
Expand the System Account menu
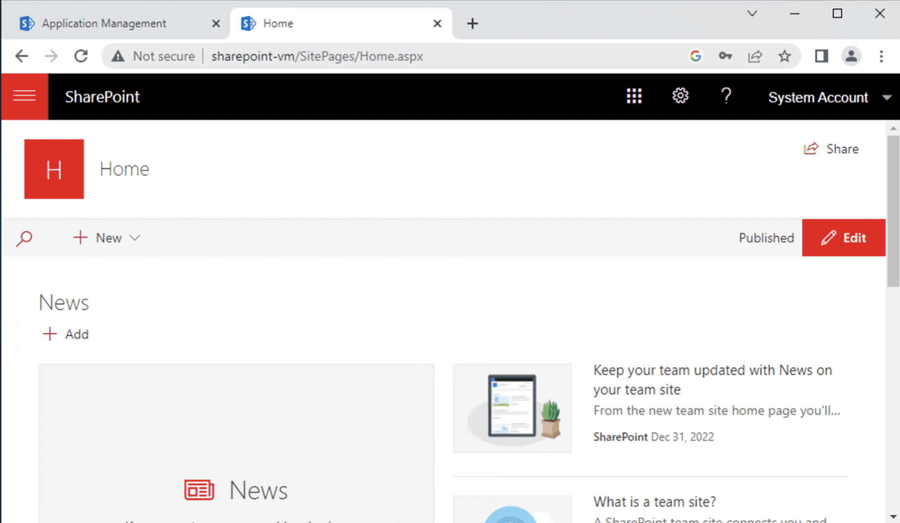click(829, 97)
